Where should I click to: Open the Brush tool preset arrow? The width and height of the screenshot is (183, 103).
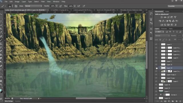[5, 6]
